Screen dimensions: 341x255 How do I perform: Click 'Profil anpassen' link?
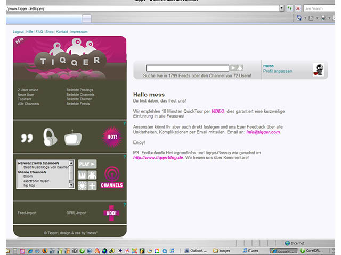click(278, 71)
